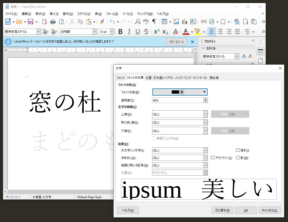288x222 pixels.
Task: Insert a text box via the toolbar icon
Action: pos(193,22)
